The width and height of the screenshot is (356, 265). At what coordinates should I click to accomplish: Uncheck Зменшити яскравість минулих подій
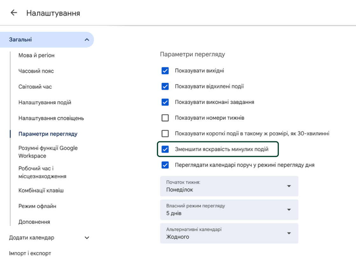(165, 149)
